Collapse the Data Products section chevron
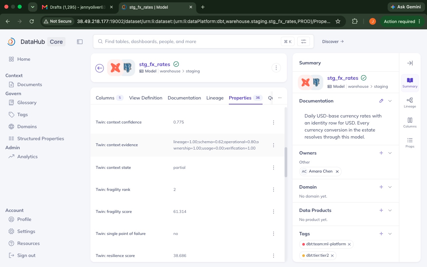Image resolution: width=427 pixels, height=267 pixels. [390, 210]
